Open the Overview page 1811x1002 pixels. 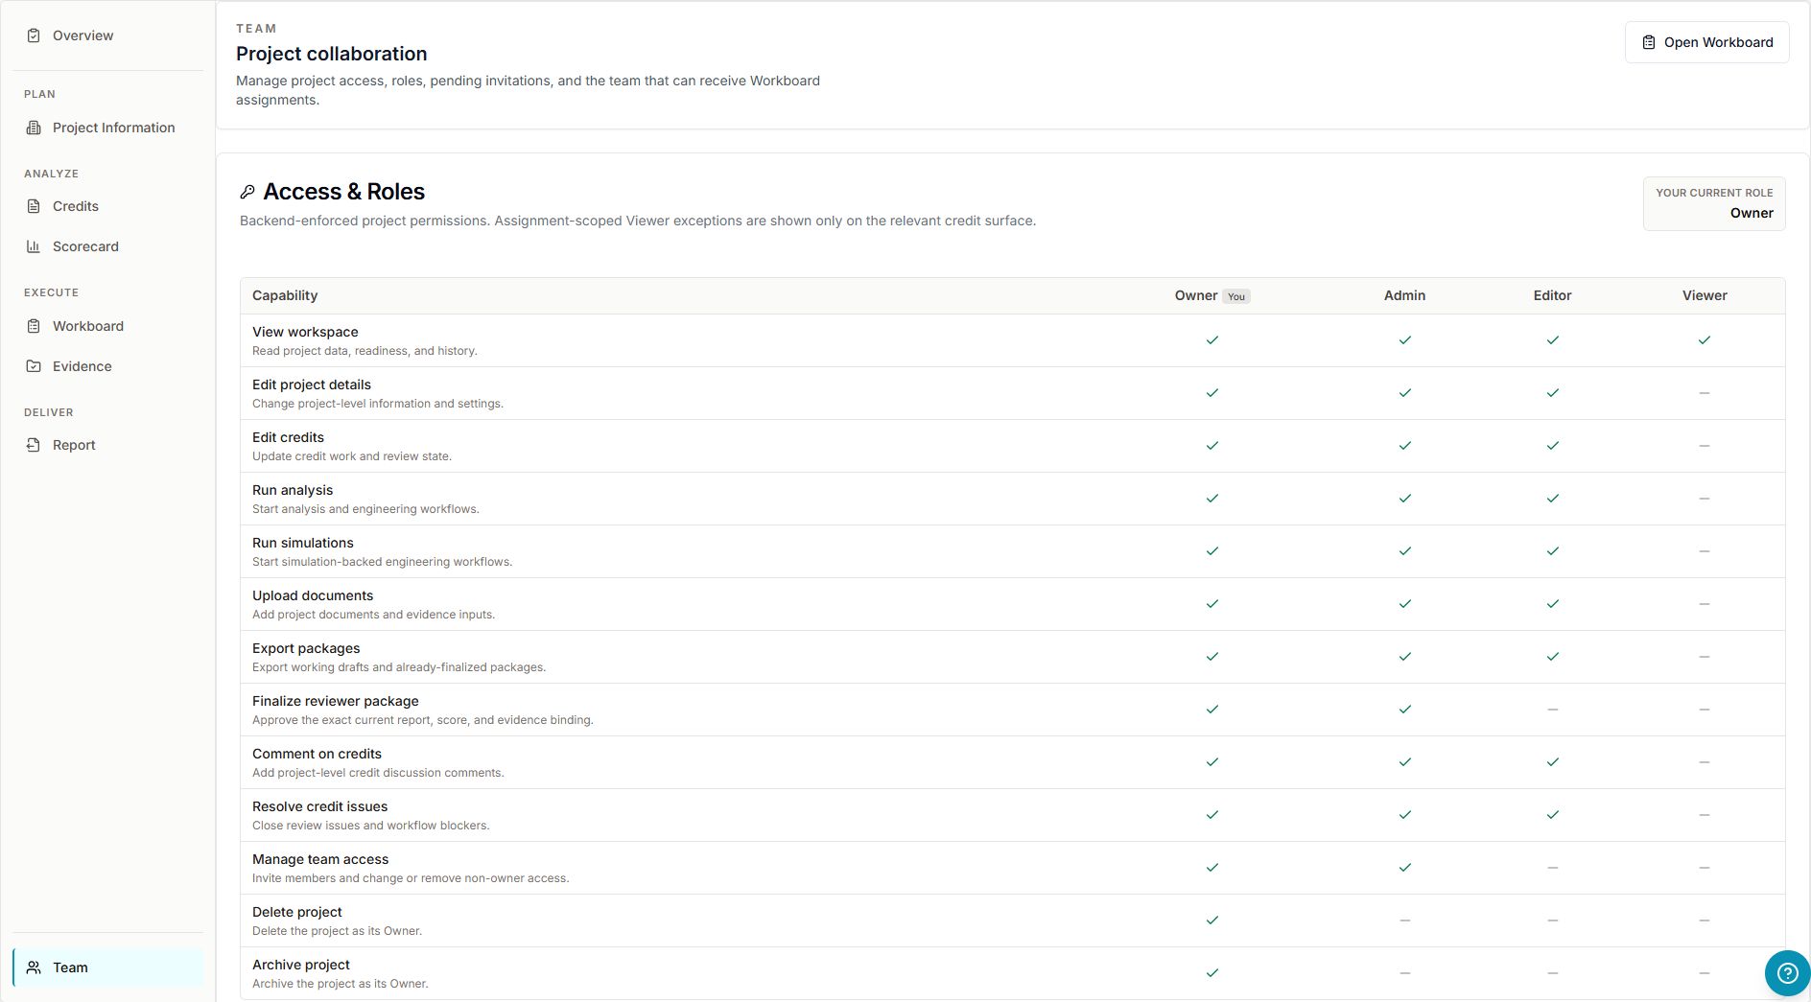[108, 35]
